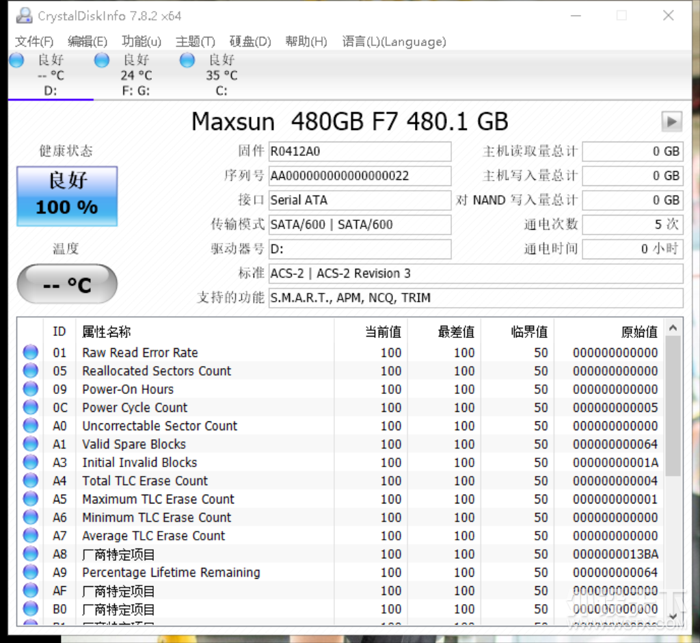The image size is (700, 643).
Task: Open the 文件(F) menu
Action: point(34,42)
